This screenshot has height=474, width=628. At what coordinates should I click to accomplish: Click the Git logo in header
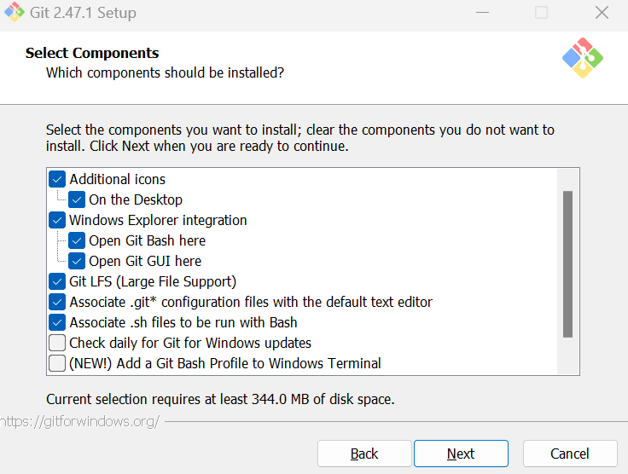pos(583,58)
